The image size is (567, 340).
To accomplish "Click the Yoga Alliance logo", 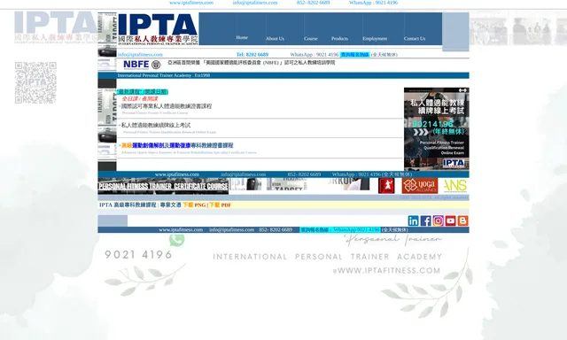I will point(419,186).
